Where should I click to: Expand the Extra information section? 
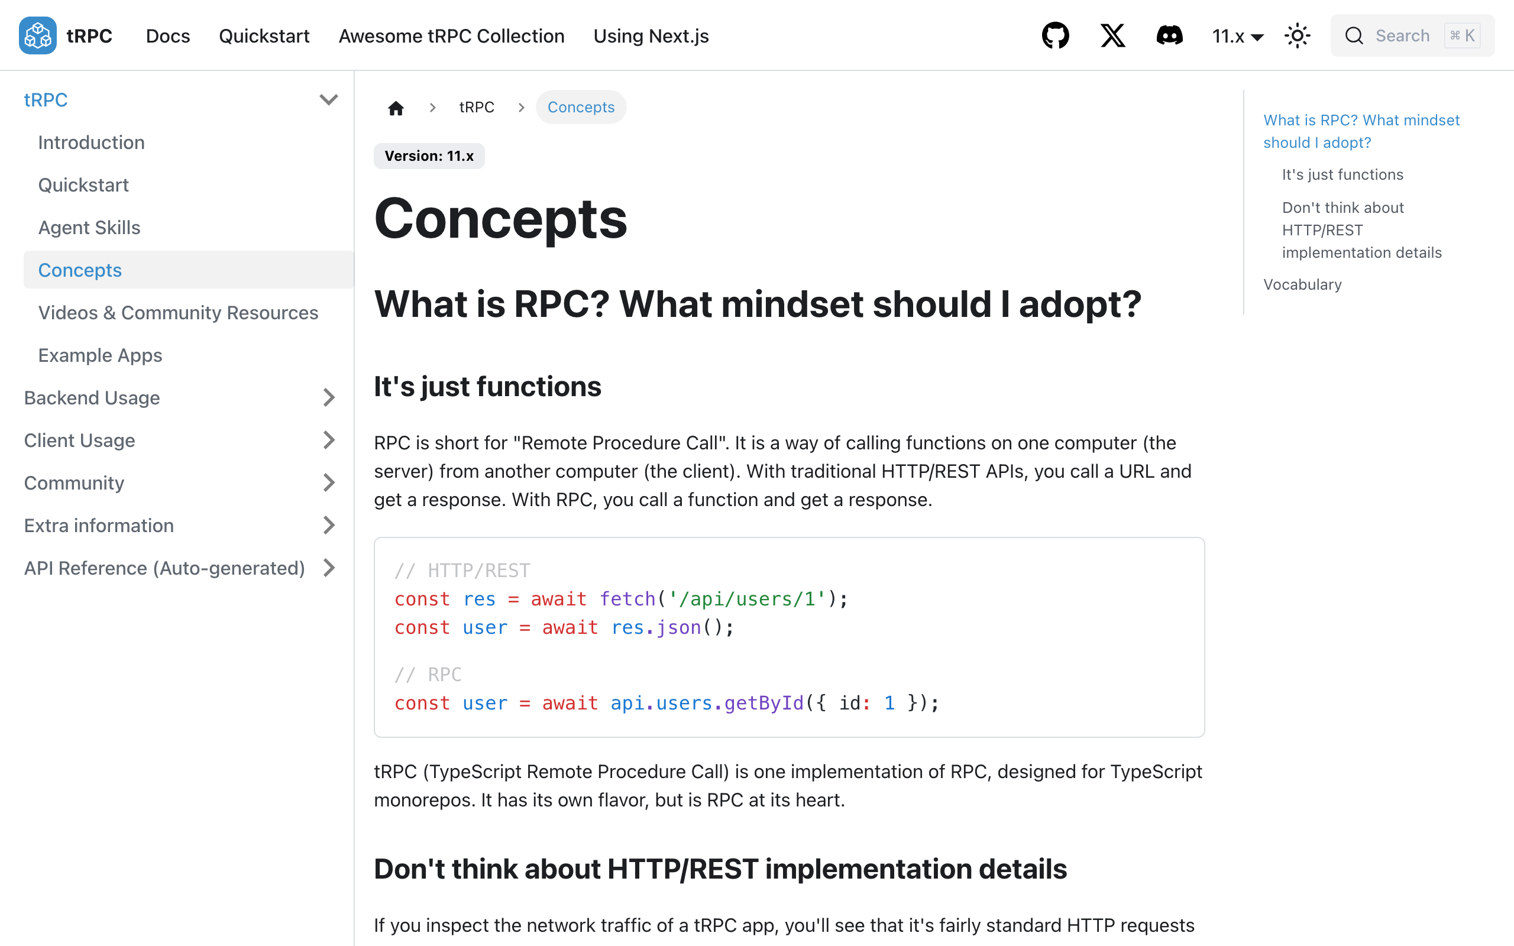328,525
